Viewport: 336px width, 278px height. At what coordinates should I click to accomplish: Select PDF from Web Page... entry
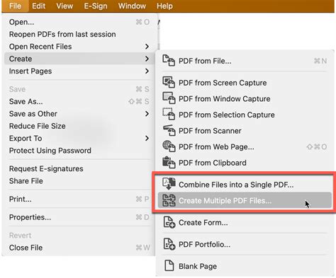[245, 146]
